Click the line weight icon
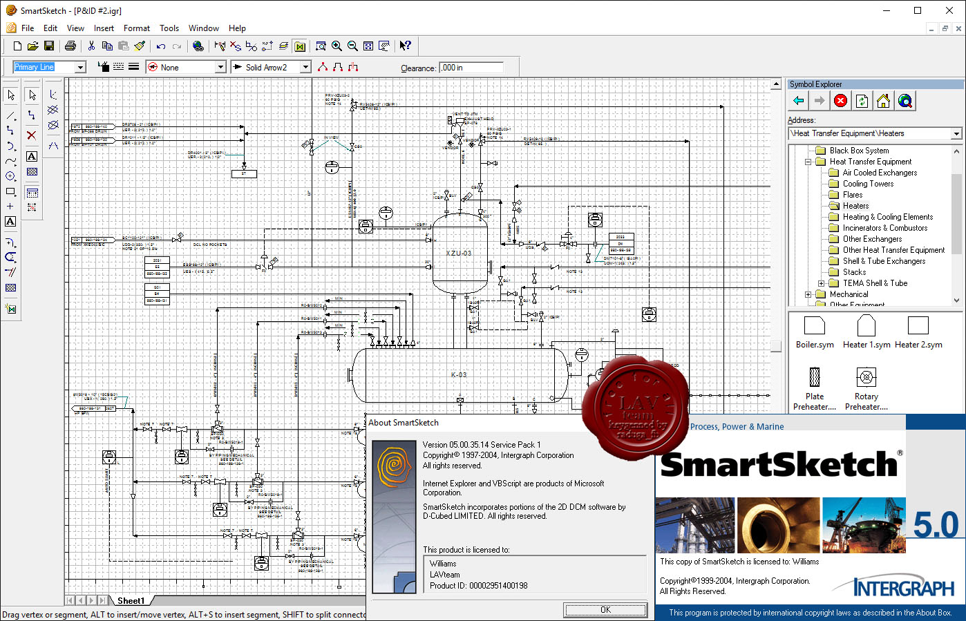Screen dimensions: 966x621 pyautogui.click(x=133, y=67)
